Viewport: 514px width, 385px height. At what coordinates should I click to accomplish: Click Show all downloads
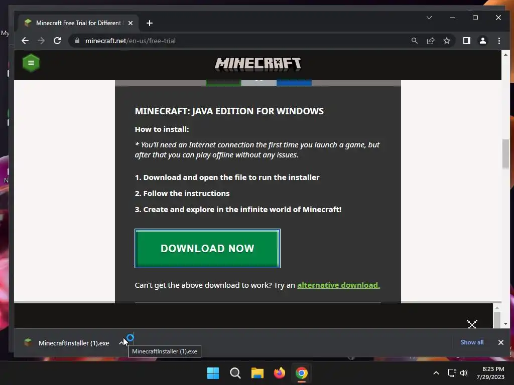(472, 342)
